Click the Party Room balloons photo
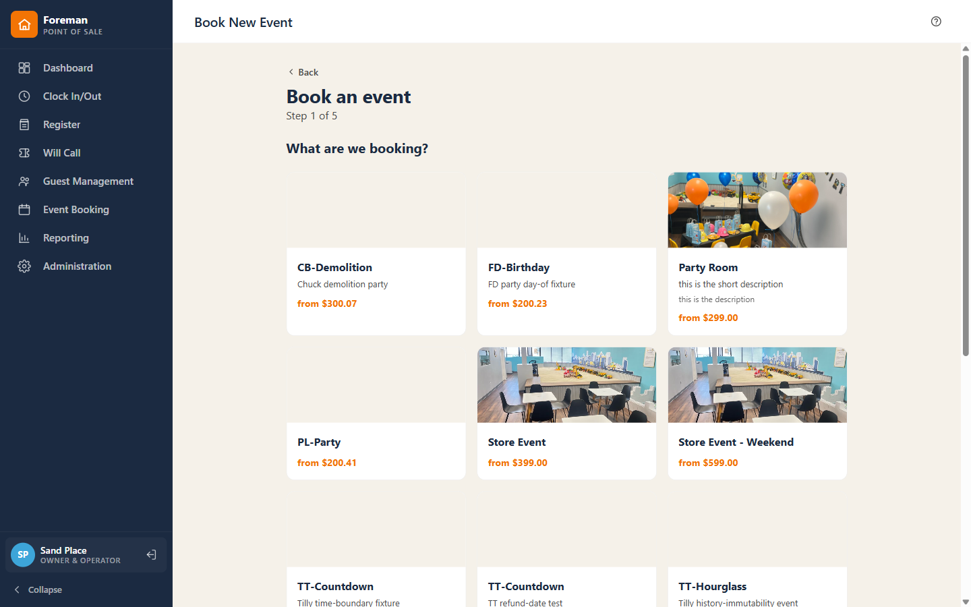 click(757, 210)
